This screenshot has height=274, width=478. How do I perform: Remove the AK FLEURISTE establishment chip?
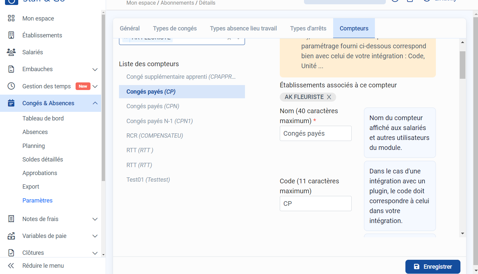tap(329, 97)
